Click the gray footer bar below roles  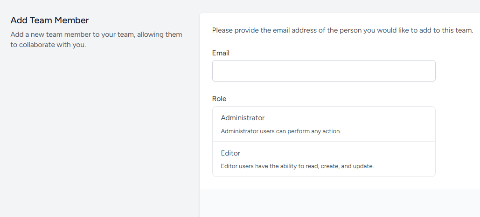(x=340, y=203)
